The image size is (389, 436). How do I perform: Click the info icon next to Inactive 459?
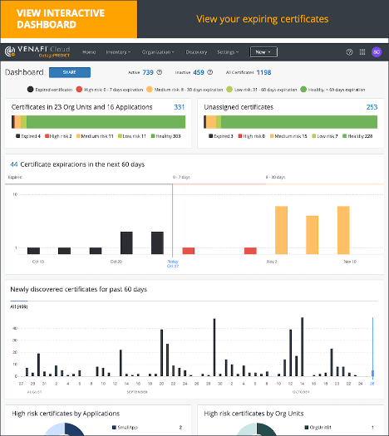[x=210, y=72]
